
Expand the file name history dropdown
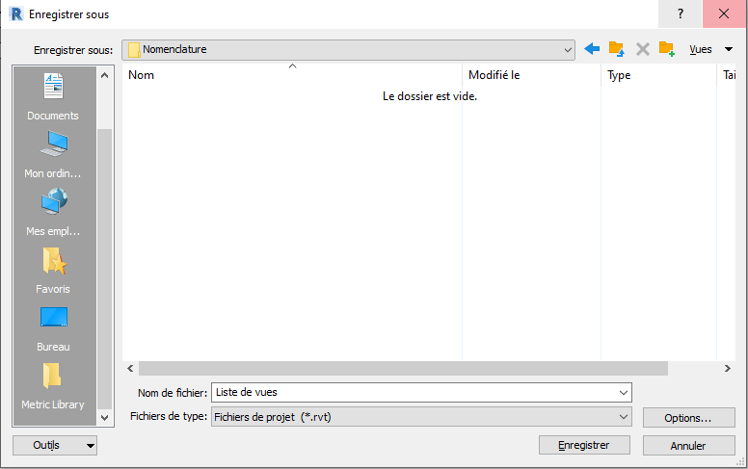pyautogui.click(x=623, y=392)
